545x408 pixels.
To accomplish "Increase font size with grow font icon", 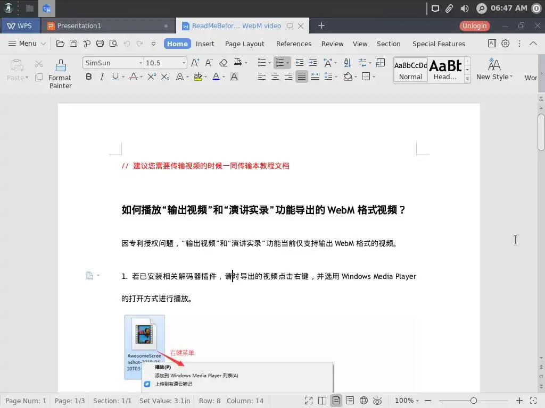I will [195, 63].
